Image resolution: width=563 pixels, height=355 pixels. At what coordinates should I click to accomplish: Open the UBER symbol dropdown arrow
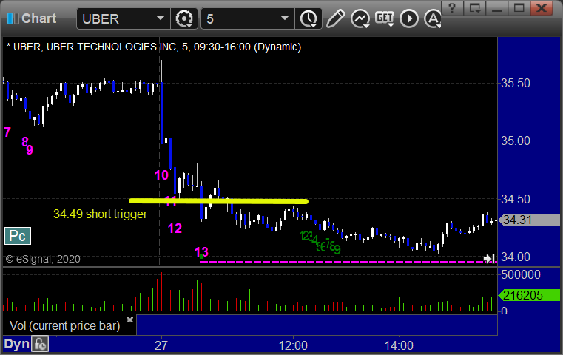[160, 18]
